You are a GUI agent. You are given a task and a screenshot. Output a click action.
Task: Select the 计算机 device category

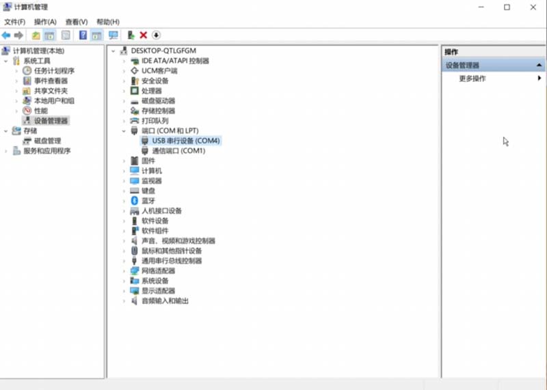[x=151, y=171]
